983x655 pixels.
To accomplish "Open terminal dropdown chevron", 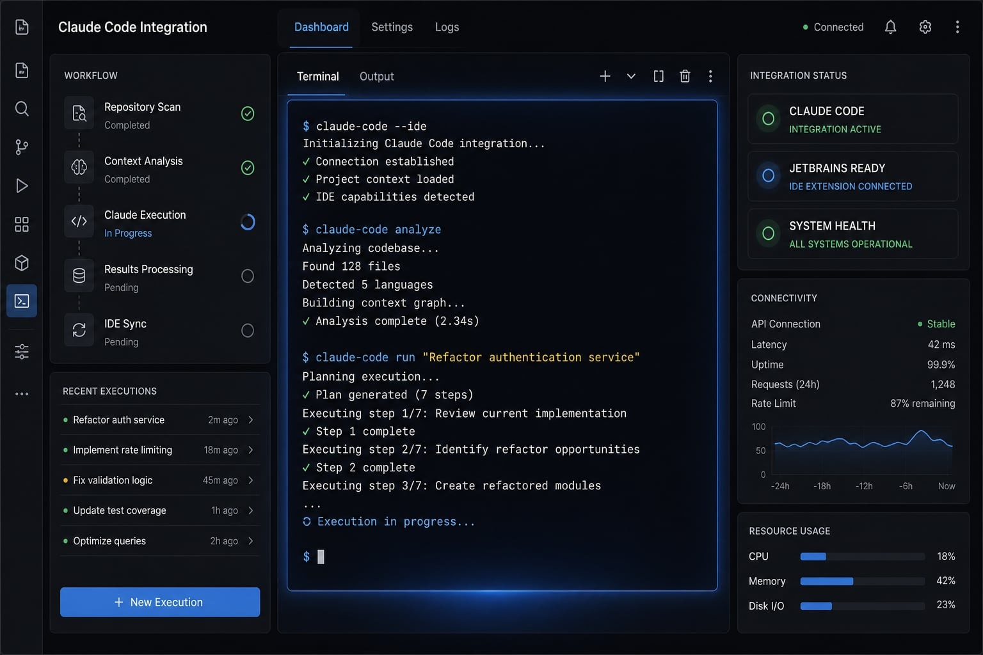I will point(631,76).
